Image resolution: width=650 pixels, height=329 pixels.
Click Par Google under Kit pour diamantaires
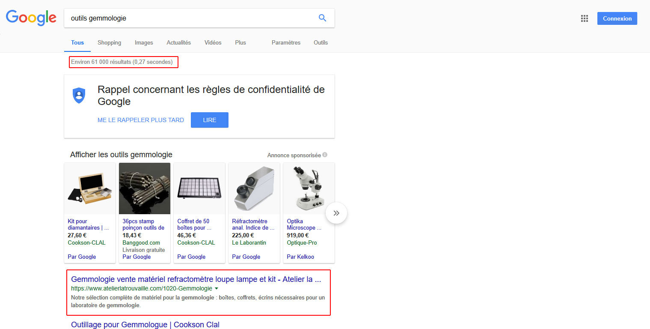pos(82,257)
